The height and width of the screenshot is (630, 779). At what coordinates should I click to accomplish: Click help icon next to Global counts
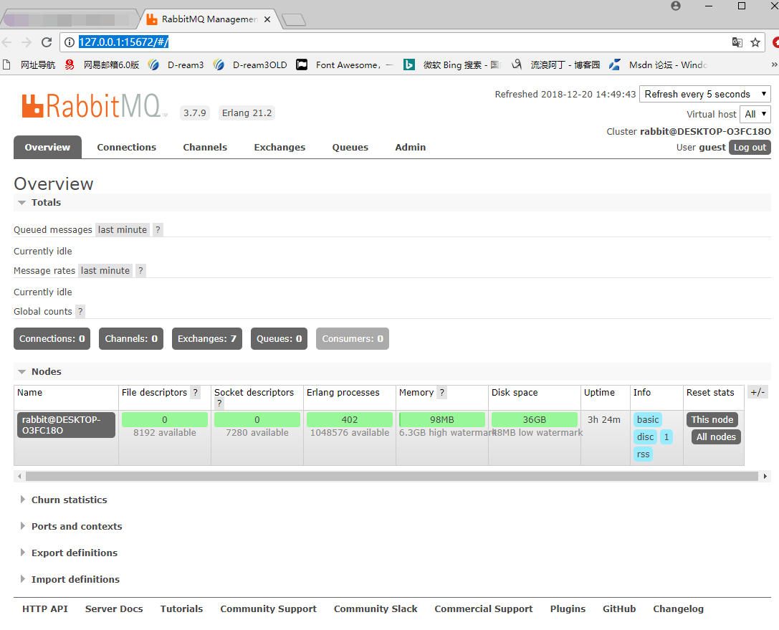click(80, 312)
